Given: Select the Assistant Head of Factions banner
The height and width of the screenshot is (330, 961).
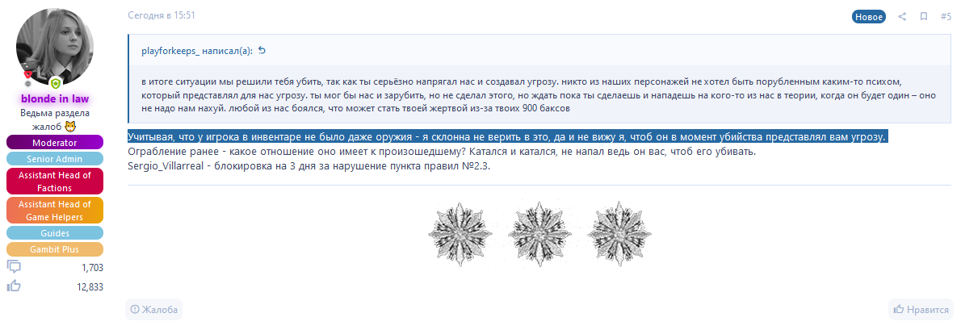Looking at the screenshot, I should pyautogui.click(x=55, y=182).
